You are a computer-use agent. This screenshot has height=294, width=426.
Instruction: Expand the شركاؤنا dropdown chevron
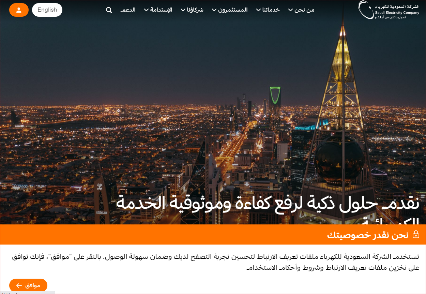183,10
